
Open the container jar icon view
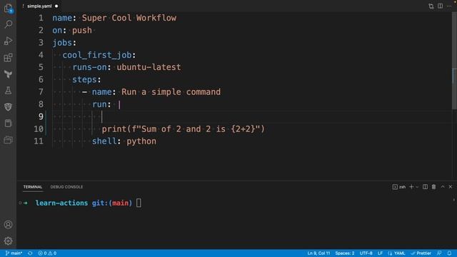coord(8,124)
